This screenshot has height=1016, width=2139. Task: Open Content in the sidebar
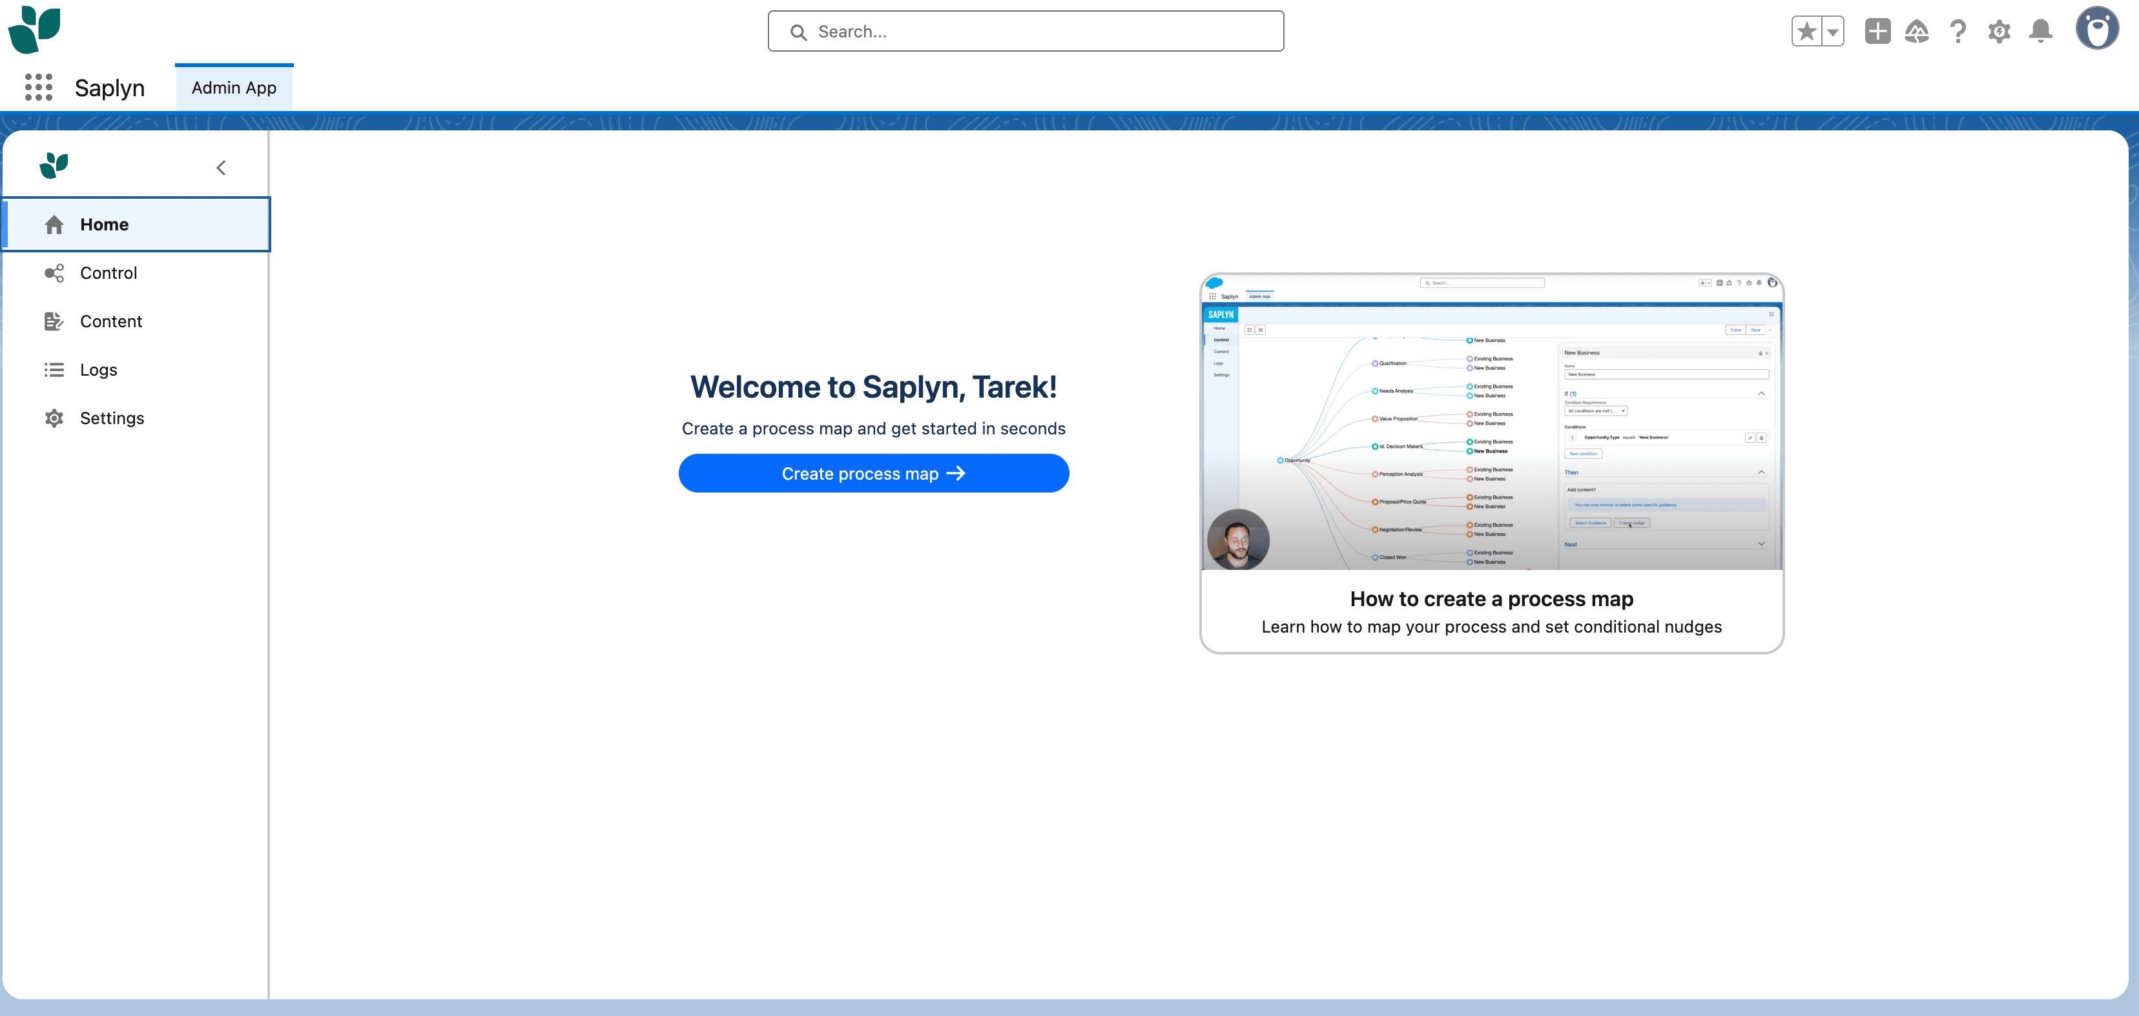pyautogui.click(x=137, y=321)
